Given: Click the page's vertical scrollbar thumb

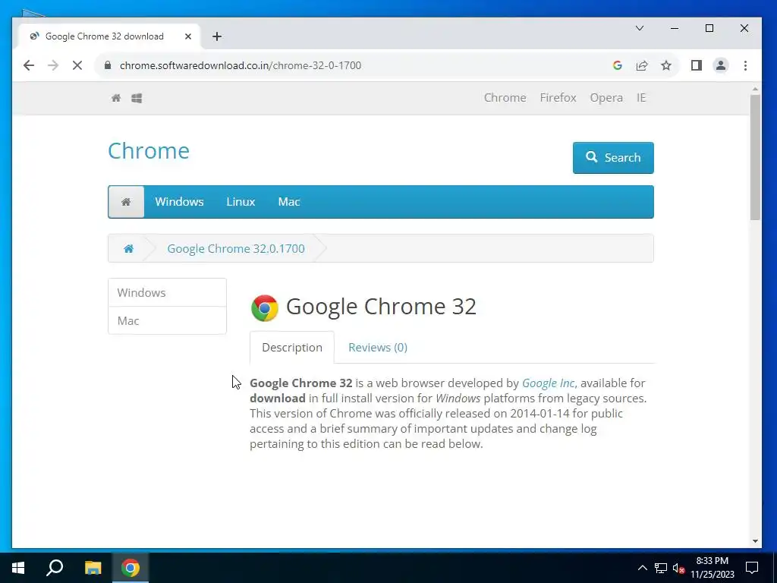Looking at the screenshot, I should 755,156.
